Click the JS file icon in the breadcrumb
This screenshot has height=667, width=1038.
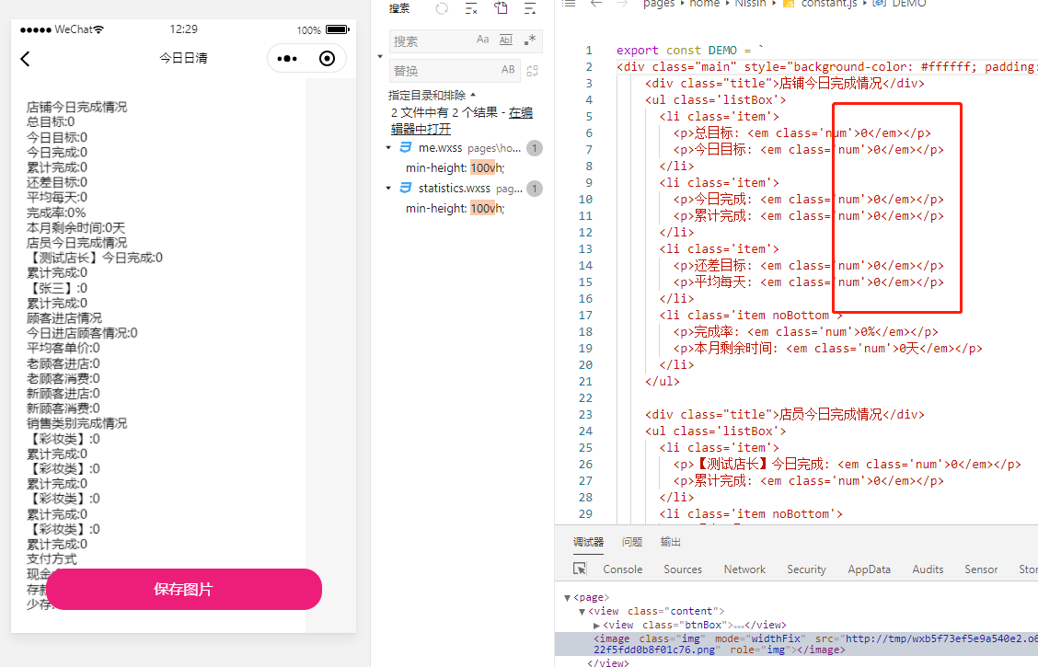[x=789, y=4]
